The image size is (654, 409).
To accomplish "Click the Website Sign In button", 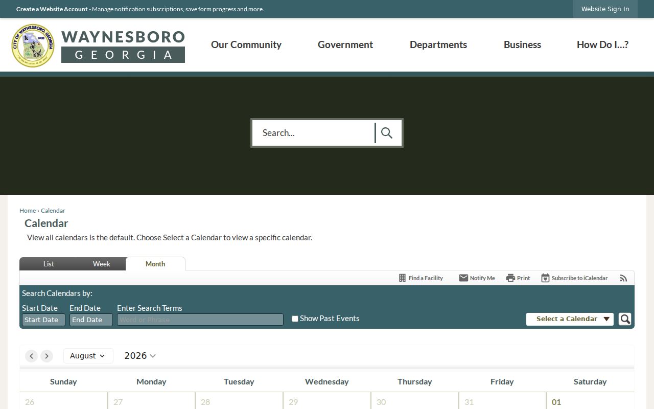I will (605, 9).
